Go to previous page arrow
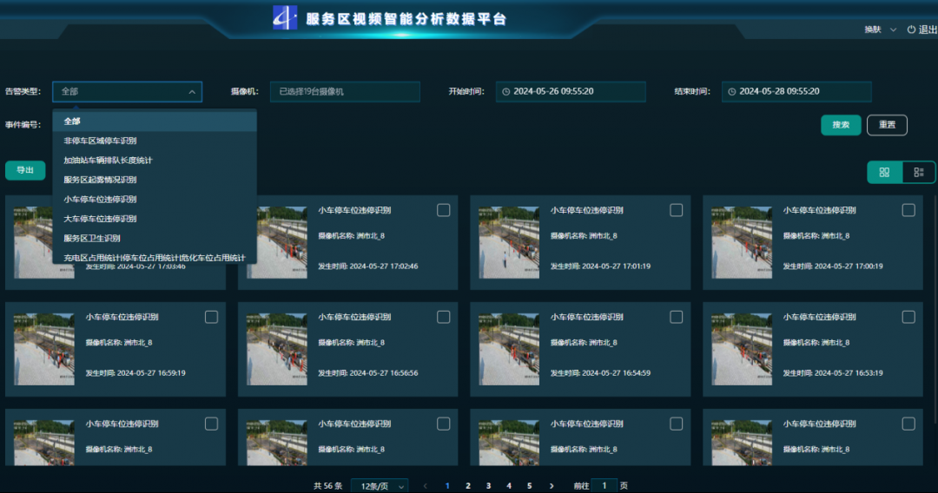 click(x=426, y=486)
